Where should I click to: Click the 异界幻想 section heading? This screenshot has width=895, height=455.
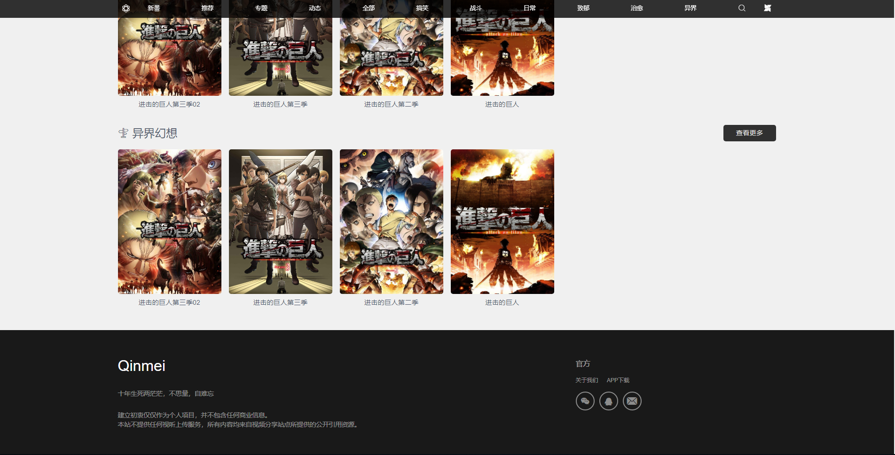tap(155, 133)
